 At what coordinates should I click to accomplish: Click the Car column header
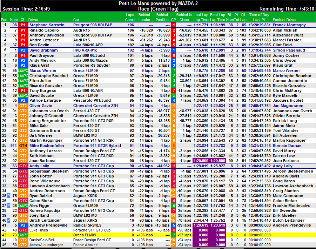[76, 20]
